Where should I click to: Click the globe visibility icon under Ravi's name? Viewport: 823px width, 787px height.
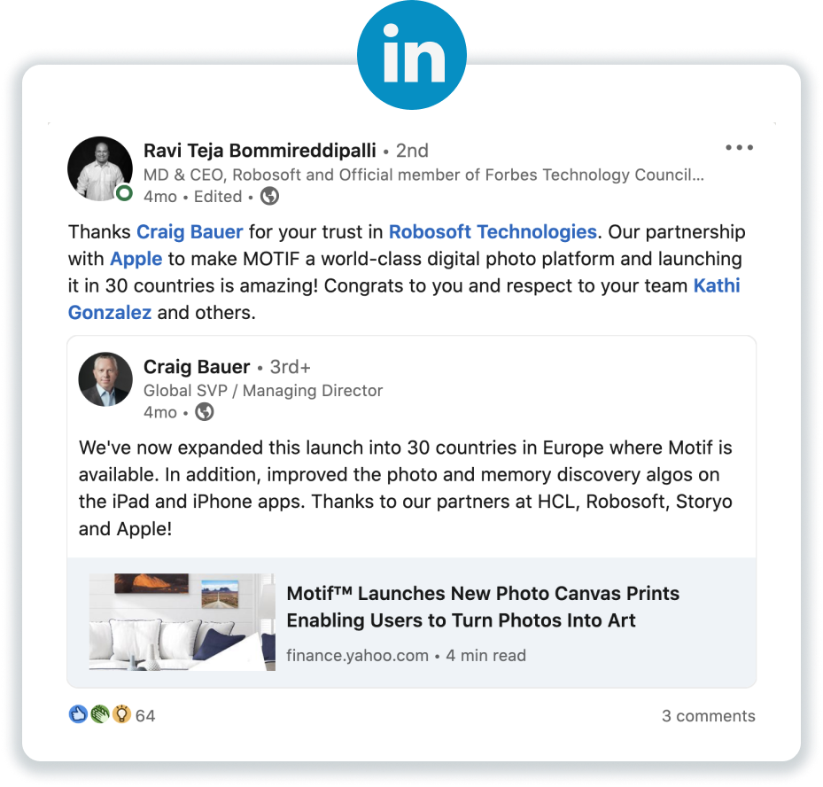click(270, 197)
